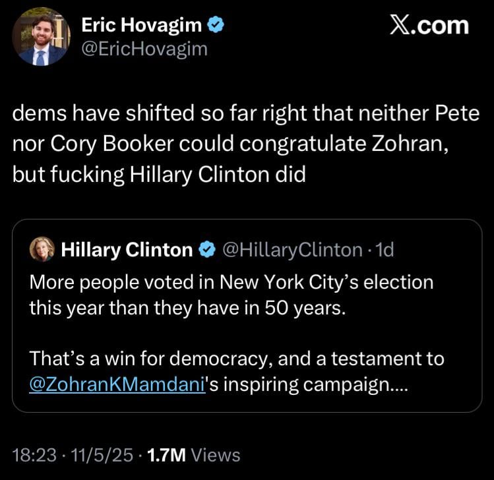Click Hillary Clinton's verified checkmark badge
This screenshot has width=494, height=480.
[206, 250]
